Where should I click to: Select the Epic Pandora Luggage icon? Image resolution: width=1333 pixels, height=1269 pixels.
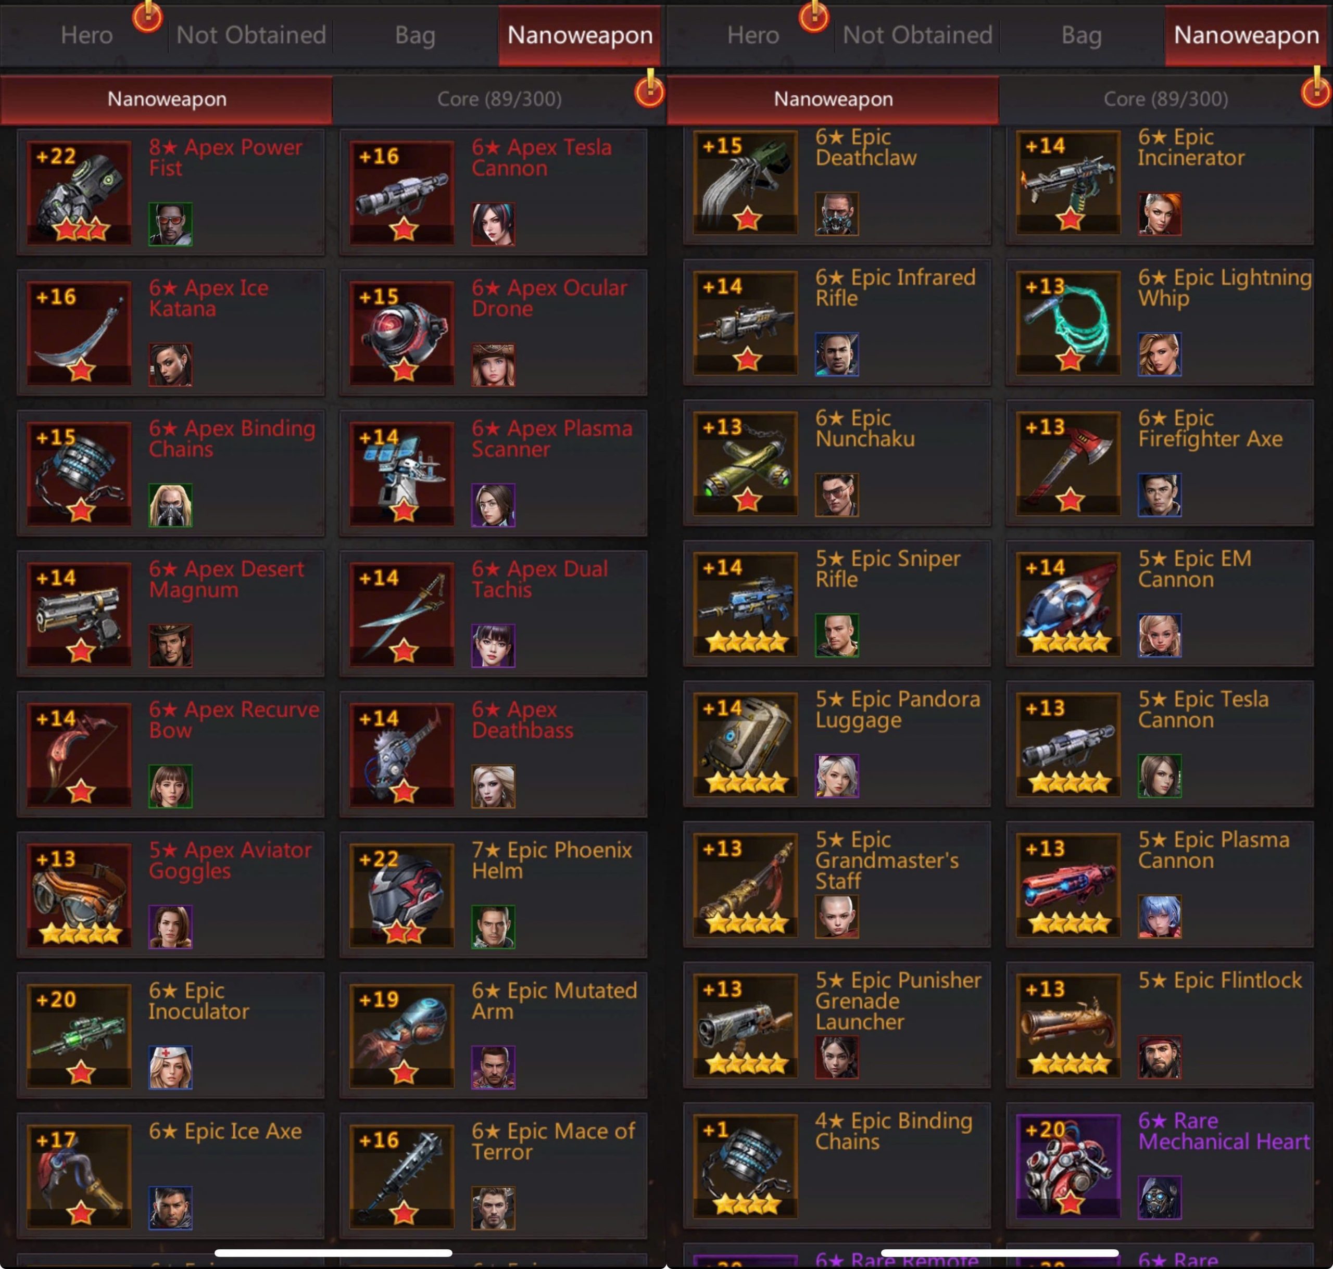[746, 744]
